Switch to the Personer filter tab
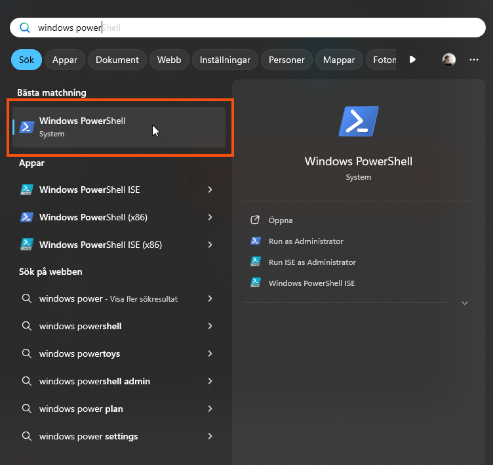The height and width of the screenshot is (465, 493). tap(286, 60)
